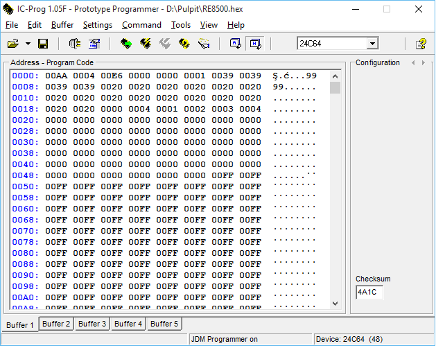Click the Open File folder icon
Viewport: 436px width, 348px height.
point(12,44)
